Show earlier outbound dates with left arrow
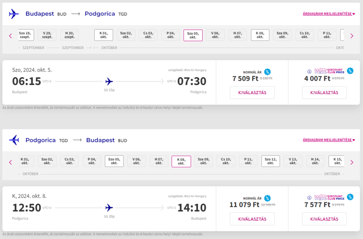The height and width of the screenshot is (239, 363). tap(10, 36)
